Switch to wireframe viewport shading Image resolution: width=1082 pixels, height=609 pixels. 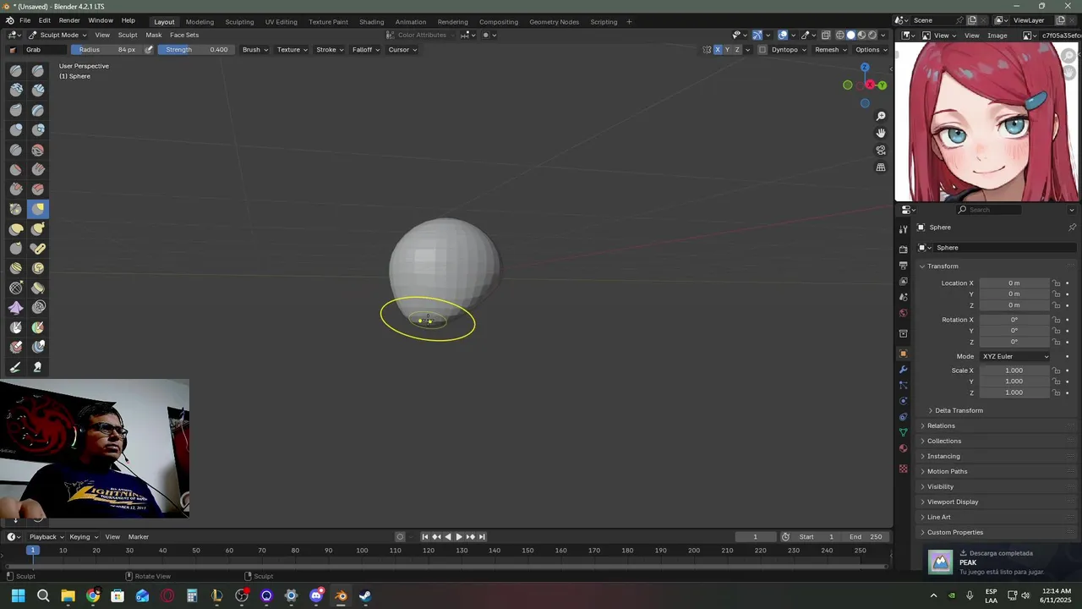point(840,35)
